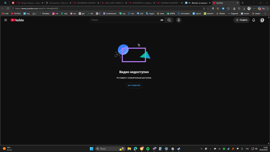Open the mail Gmail bookmark
Image resolution: width=270 pixels, height=152 pixels.
(5, 14)
